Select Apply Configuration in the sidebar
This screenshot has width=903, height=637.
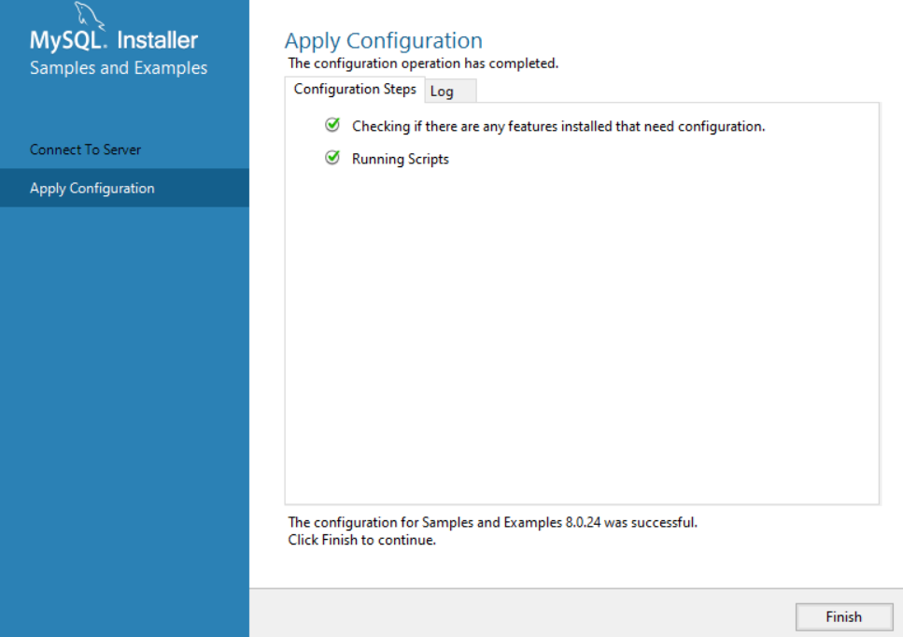124,188
